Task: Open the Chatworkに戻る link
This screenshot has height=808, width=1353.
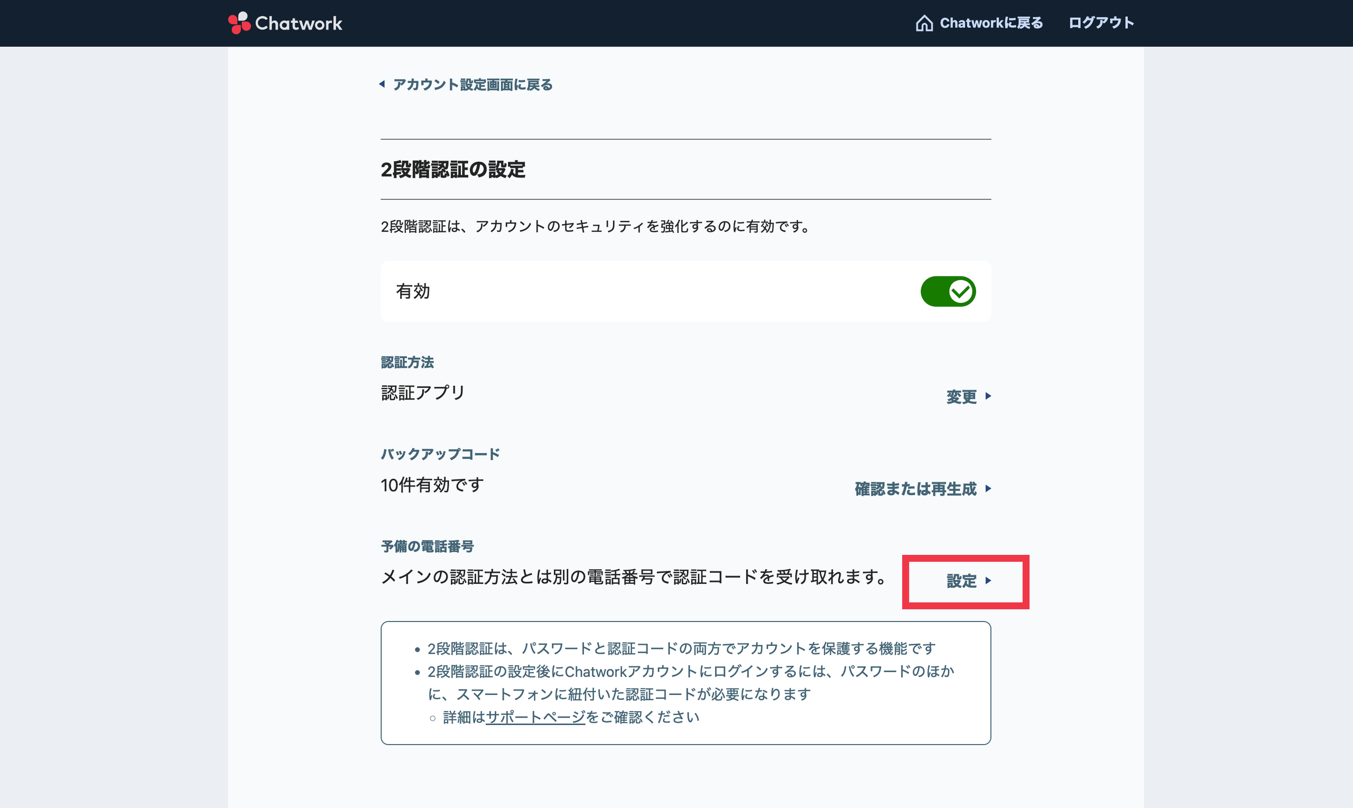Action: (991, 23)
